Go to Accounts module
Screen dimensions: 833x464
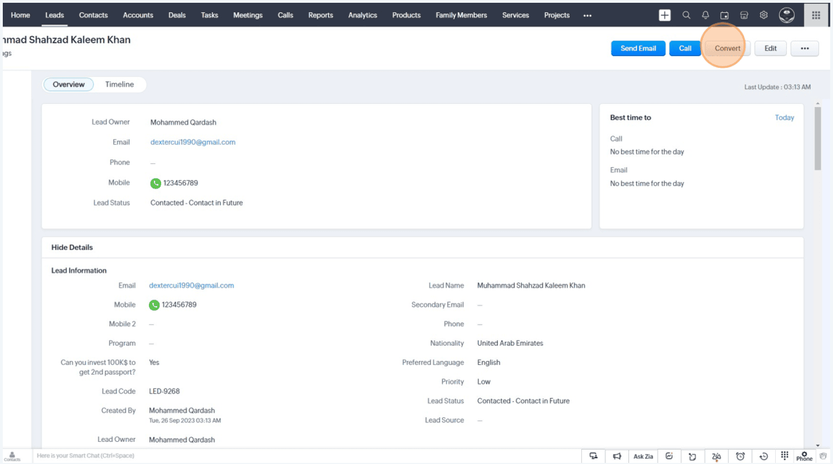[x=138, y=15]
